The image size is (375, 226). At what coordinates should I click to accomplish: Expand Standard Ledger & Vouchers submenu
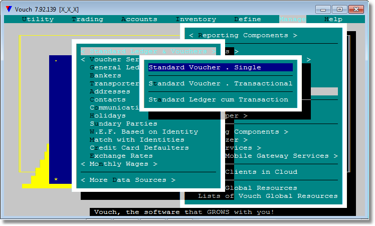[x=148, y=51]
